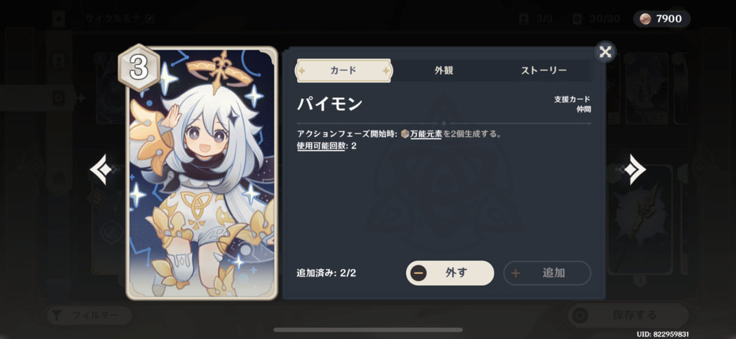
Task: Go to the next card with right arrow
Action: click(x=635, y=169)
